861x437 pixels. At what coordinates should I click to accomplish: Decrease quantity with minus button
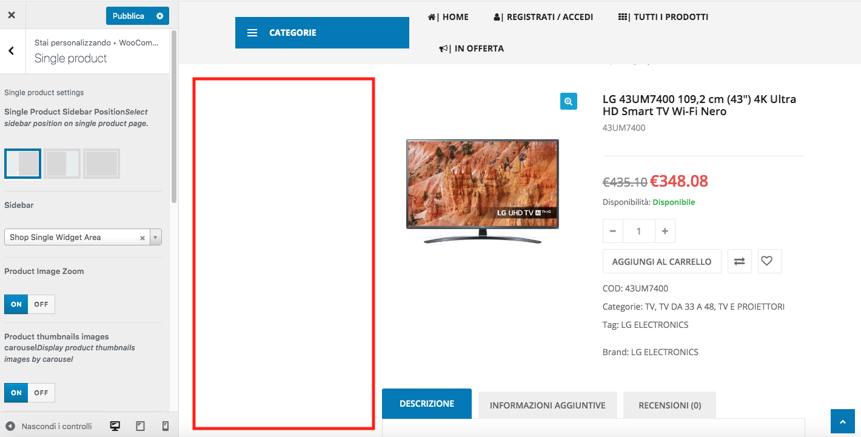point(612,231)
